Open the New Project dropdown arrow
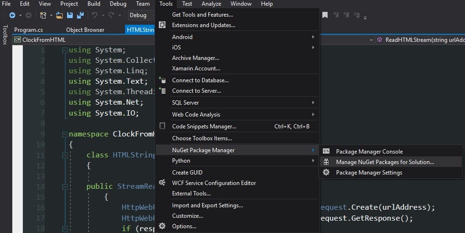 pos(51,15)
